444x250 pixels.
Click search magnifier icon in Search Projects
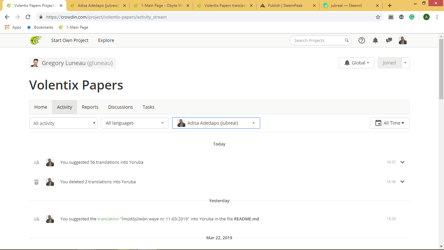(x=347, y=40)
